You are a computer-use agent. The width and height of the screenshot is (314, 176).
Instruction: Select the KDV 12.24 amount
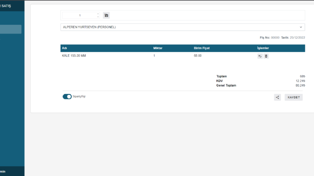(301, 81)
